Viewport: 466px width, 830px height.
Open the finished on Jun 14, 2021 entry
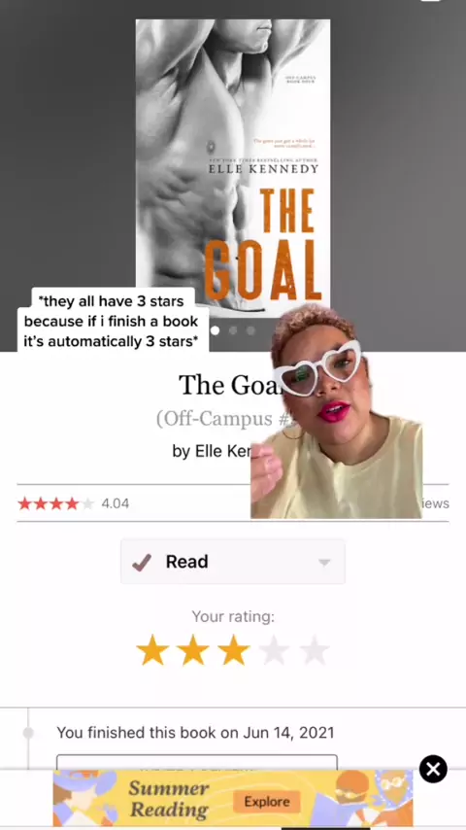click(x=195, y=733)
